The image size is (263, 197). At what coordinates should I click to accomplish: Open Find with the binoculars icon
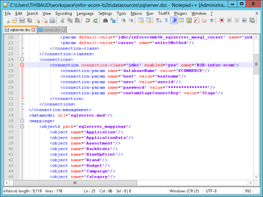point(106,20)
